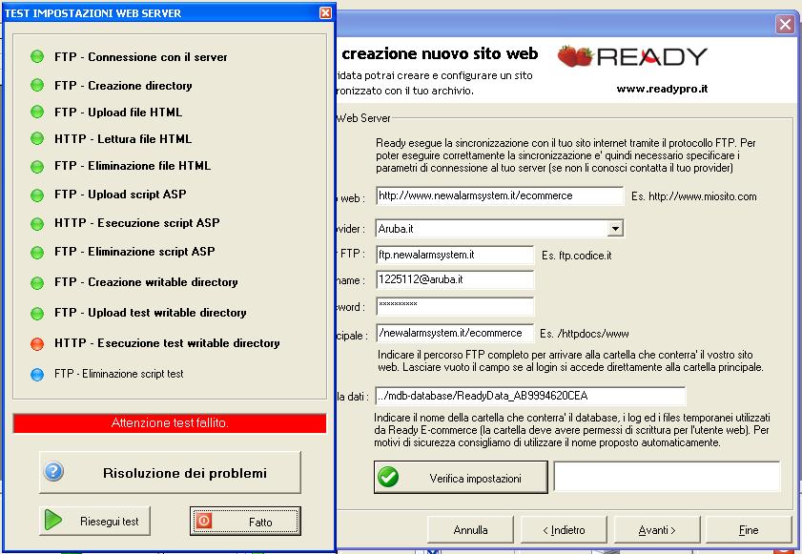Click the example text Es. ftp.codice.it
Screen dimensions: 802x554
[x=576, y=256]
